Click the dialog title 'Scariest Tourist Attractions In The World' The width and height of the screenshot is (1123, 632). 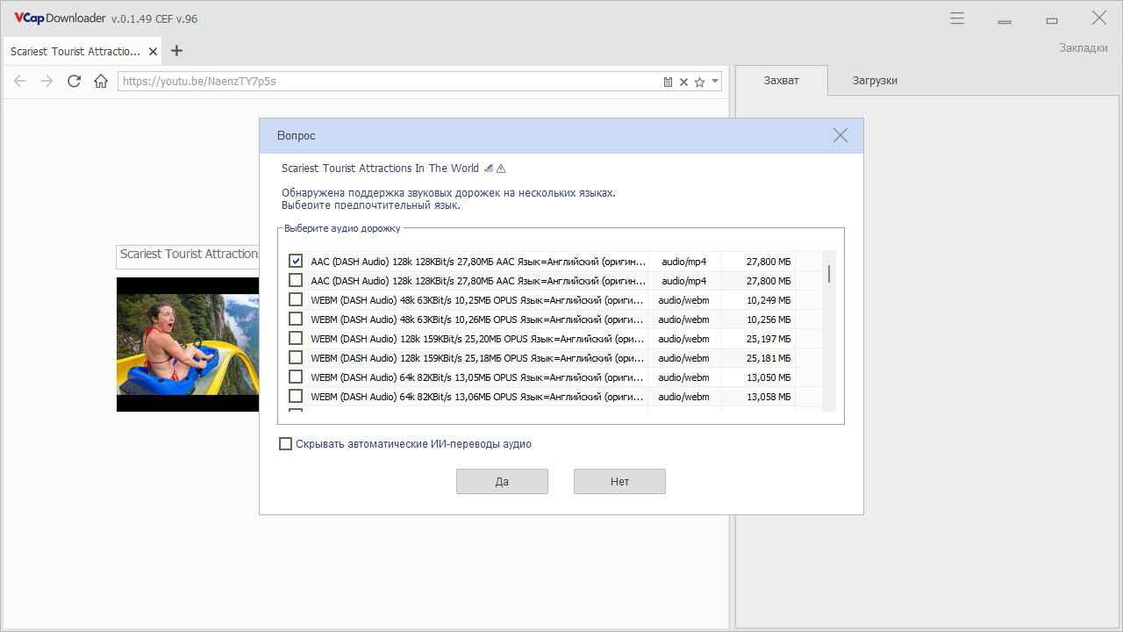tap(380, 169)
